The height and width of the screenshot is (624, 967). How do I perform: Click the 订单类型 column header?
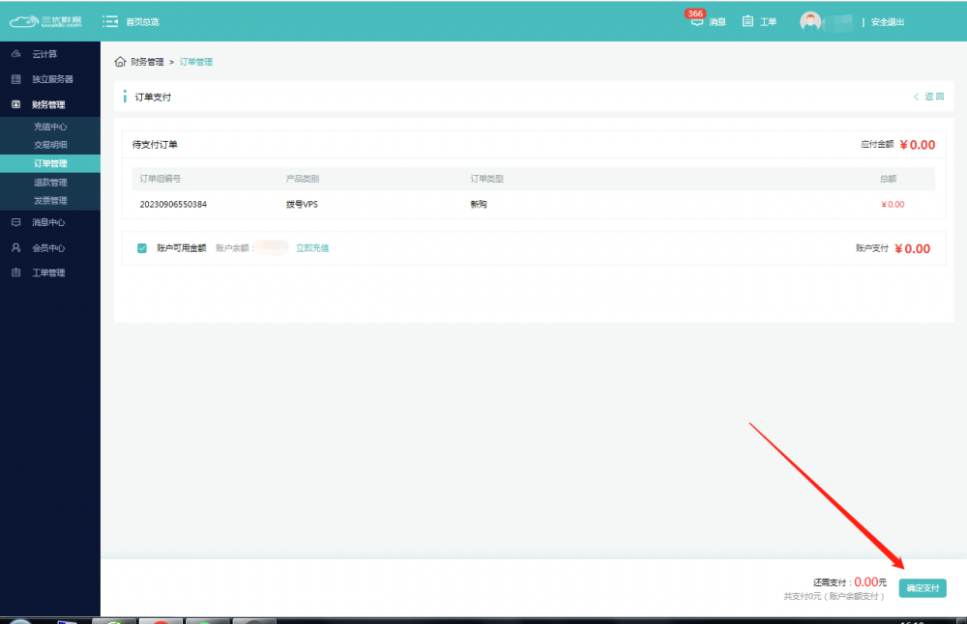click(487, 179)
